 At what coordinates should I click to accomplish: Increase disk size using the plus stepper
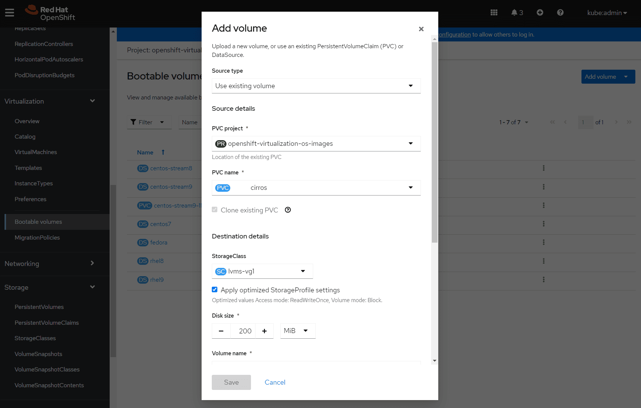[x=264, y=331]
